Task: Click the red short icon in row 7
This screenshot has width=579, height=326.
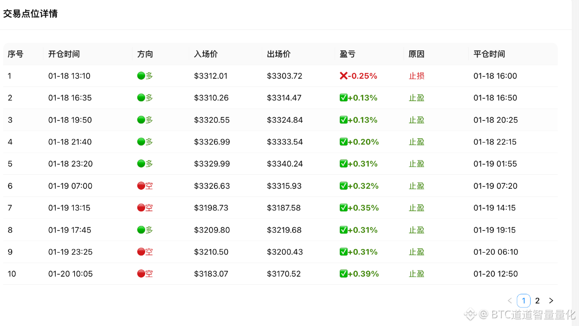Action: (x=141, y=208)
